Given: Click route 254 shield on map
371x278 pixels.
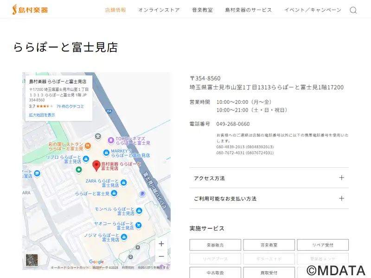Looking at the screenshot, I should click(109, 111).
